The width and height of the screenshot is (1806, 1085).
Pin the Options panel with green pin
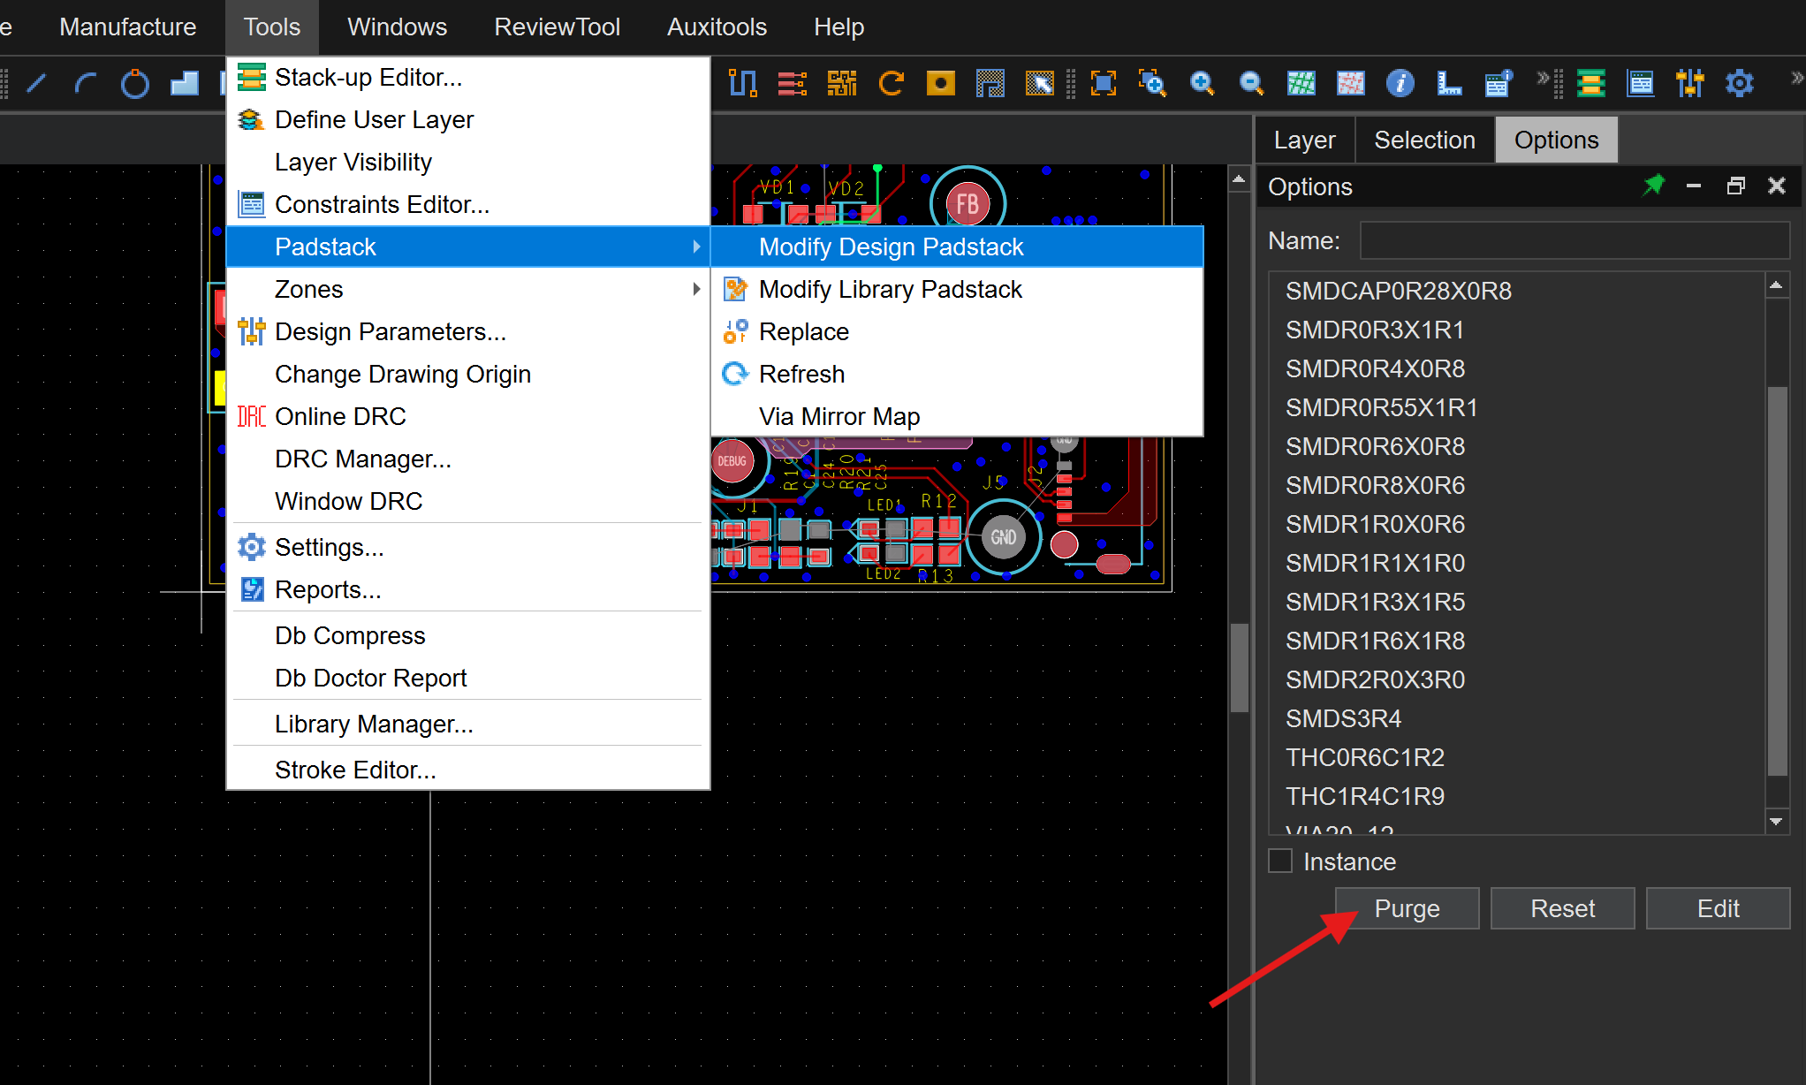(1653, 186)
